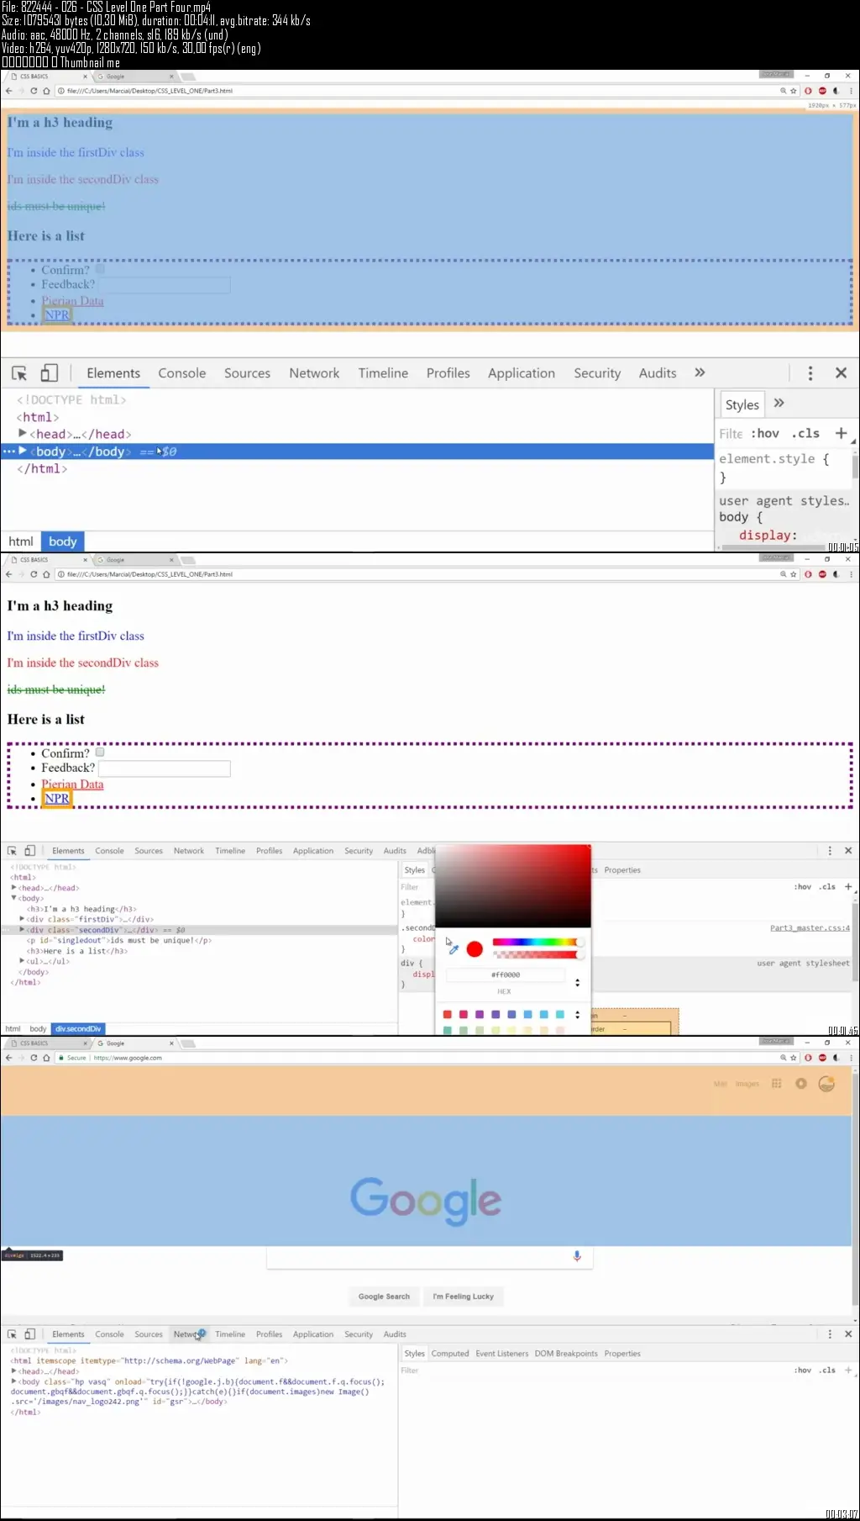Open the Event Listeners tab in the Google frame's DevTools
The width and height of the screenshot is (860, 1521).
click(x=501, y=1354)
